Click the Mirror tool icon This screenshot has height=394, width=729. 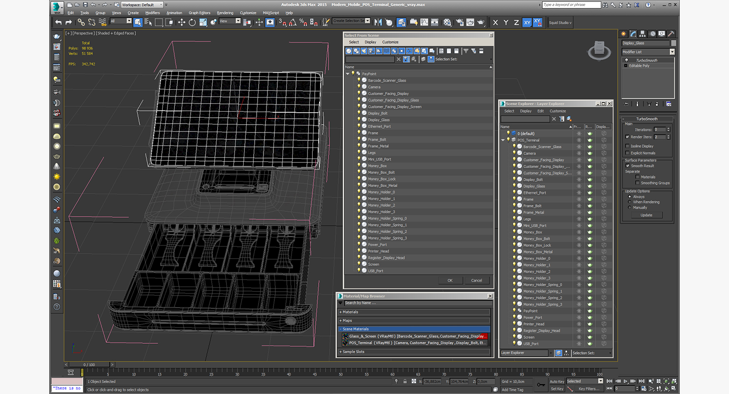[x=378, y=22]
